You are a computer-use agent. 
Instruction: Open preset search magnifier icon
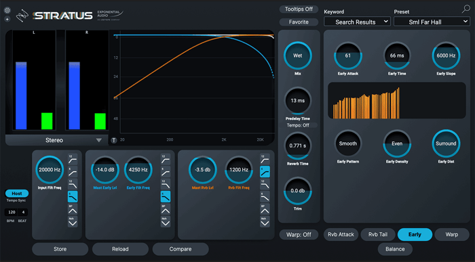466,9
